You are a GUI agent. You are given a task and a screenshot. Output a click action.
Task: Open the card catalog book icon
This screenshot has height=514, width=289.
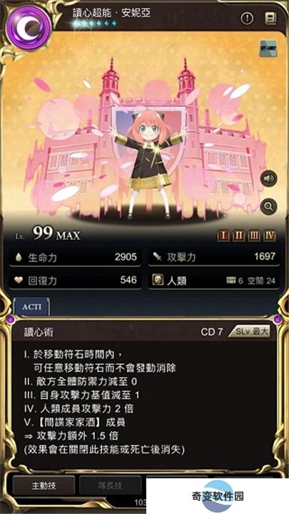point(270,19)
